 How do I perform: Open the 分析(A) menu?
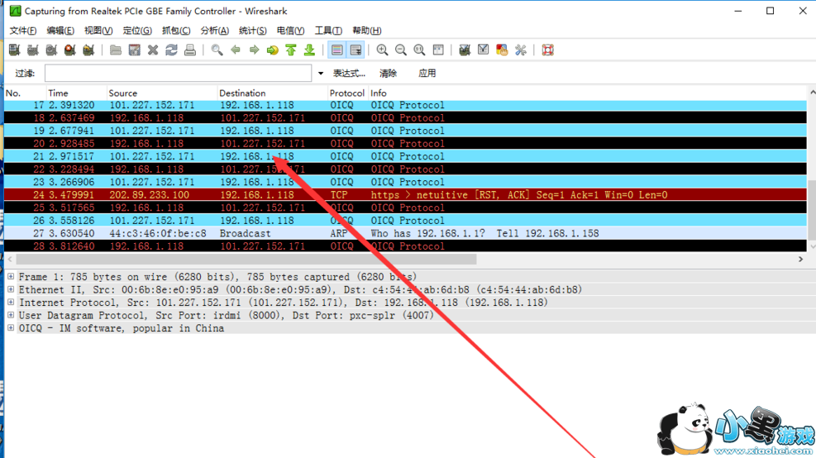click(214, 31)
